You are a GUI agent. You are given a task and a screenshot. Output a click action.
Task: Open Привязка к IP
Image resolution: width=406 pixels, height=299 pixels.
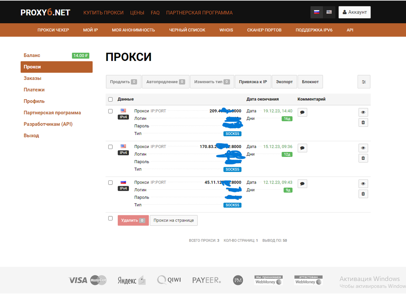(253, 82)
